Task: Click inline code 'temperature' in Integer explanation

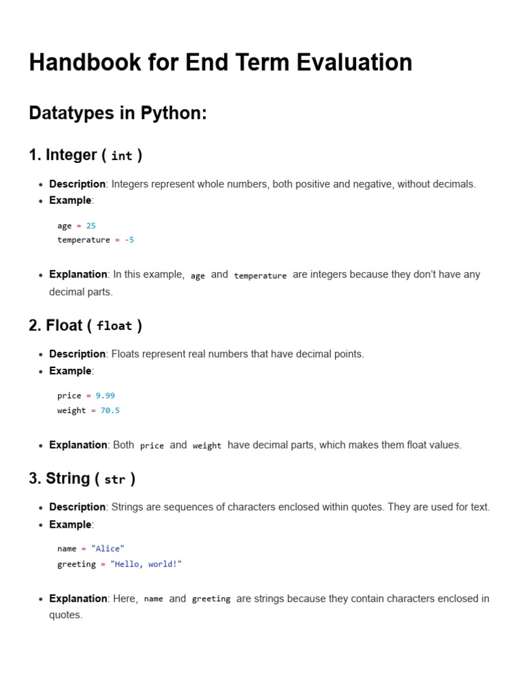Action: [260, 275]
